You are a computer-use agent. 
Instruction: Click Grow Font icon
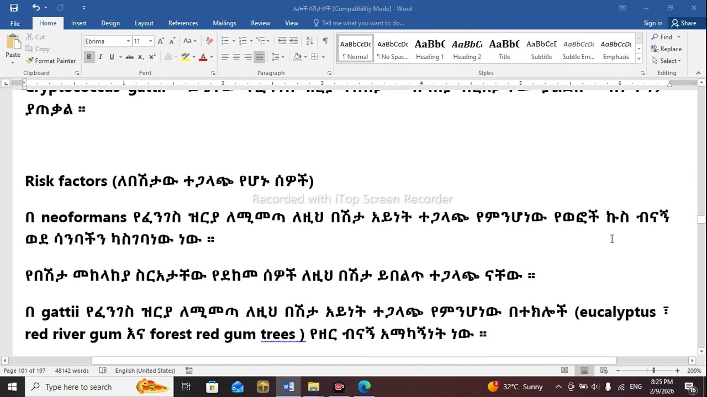pyautogui.click(x=161, y=41)
